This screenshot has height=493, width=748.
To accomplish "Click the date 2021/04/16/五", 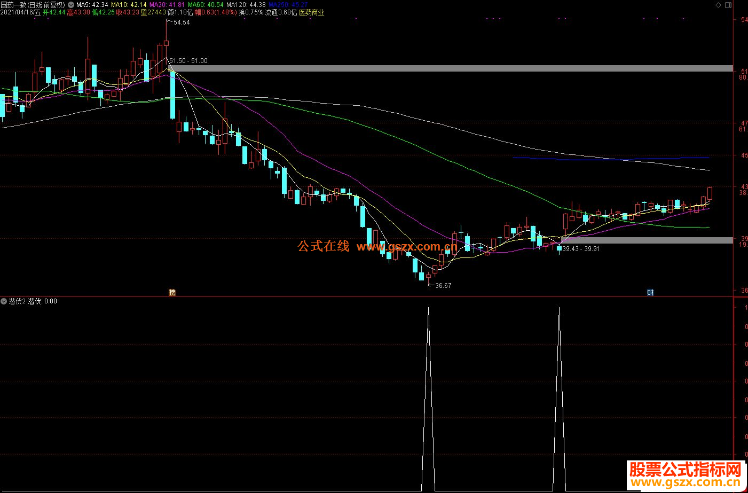I will [20, 12].
